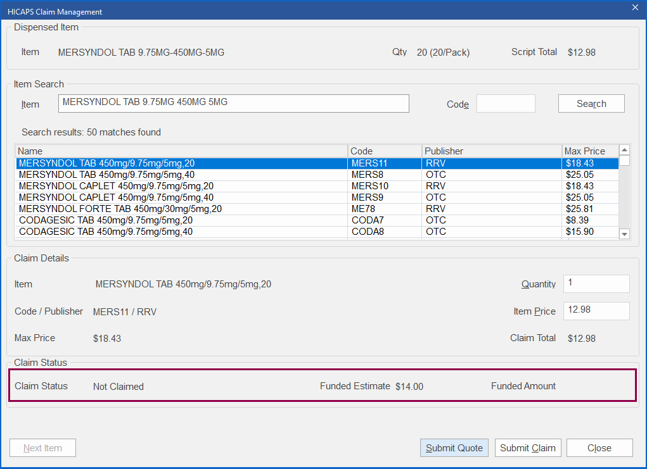This screenshot has height=469, width=647.
Task: Click the Item Price field
Action: [x=596, y=311]
